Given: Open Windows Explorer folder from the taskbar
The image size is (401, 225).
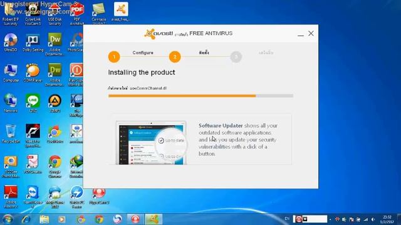Looking at the screenshot, I should (44, 219).
